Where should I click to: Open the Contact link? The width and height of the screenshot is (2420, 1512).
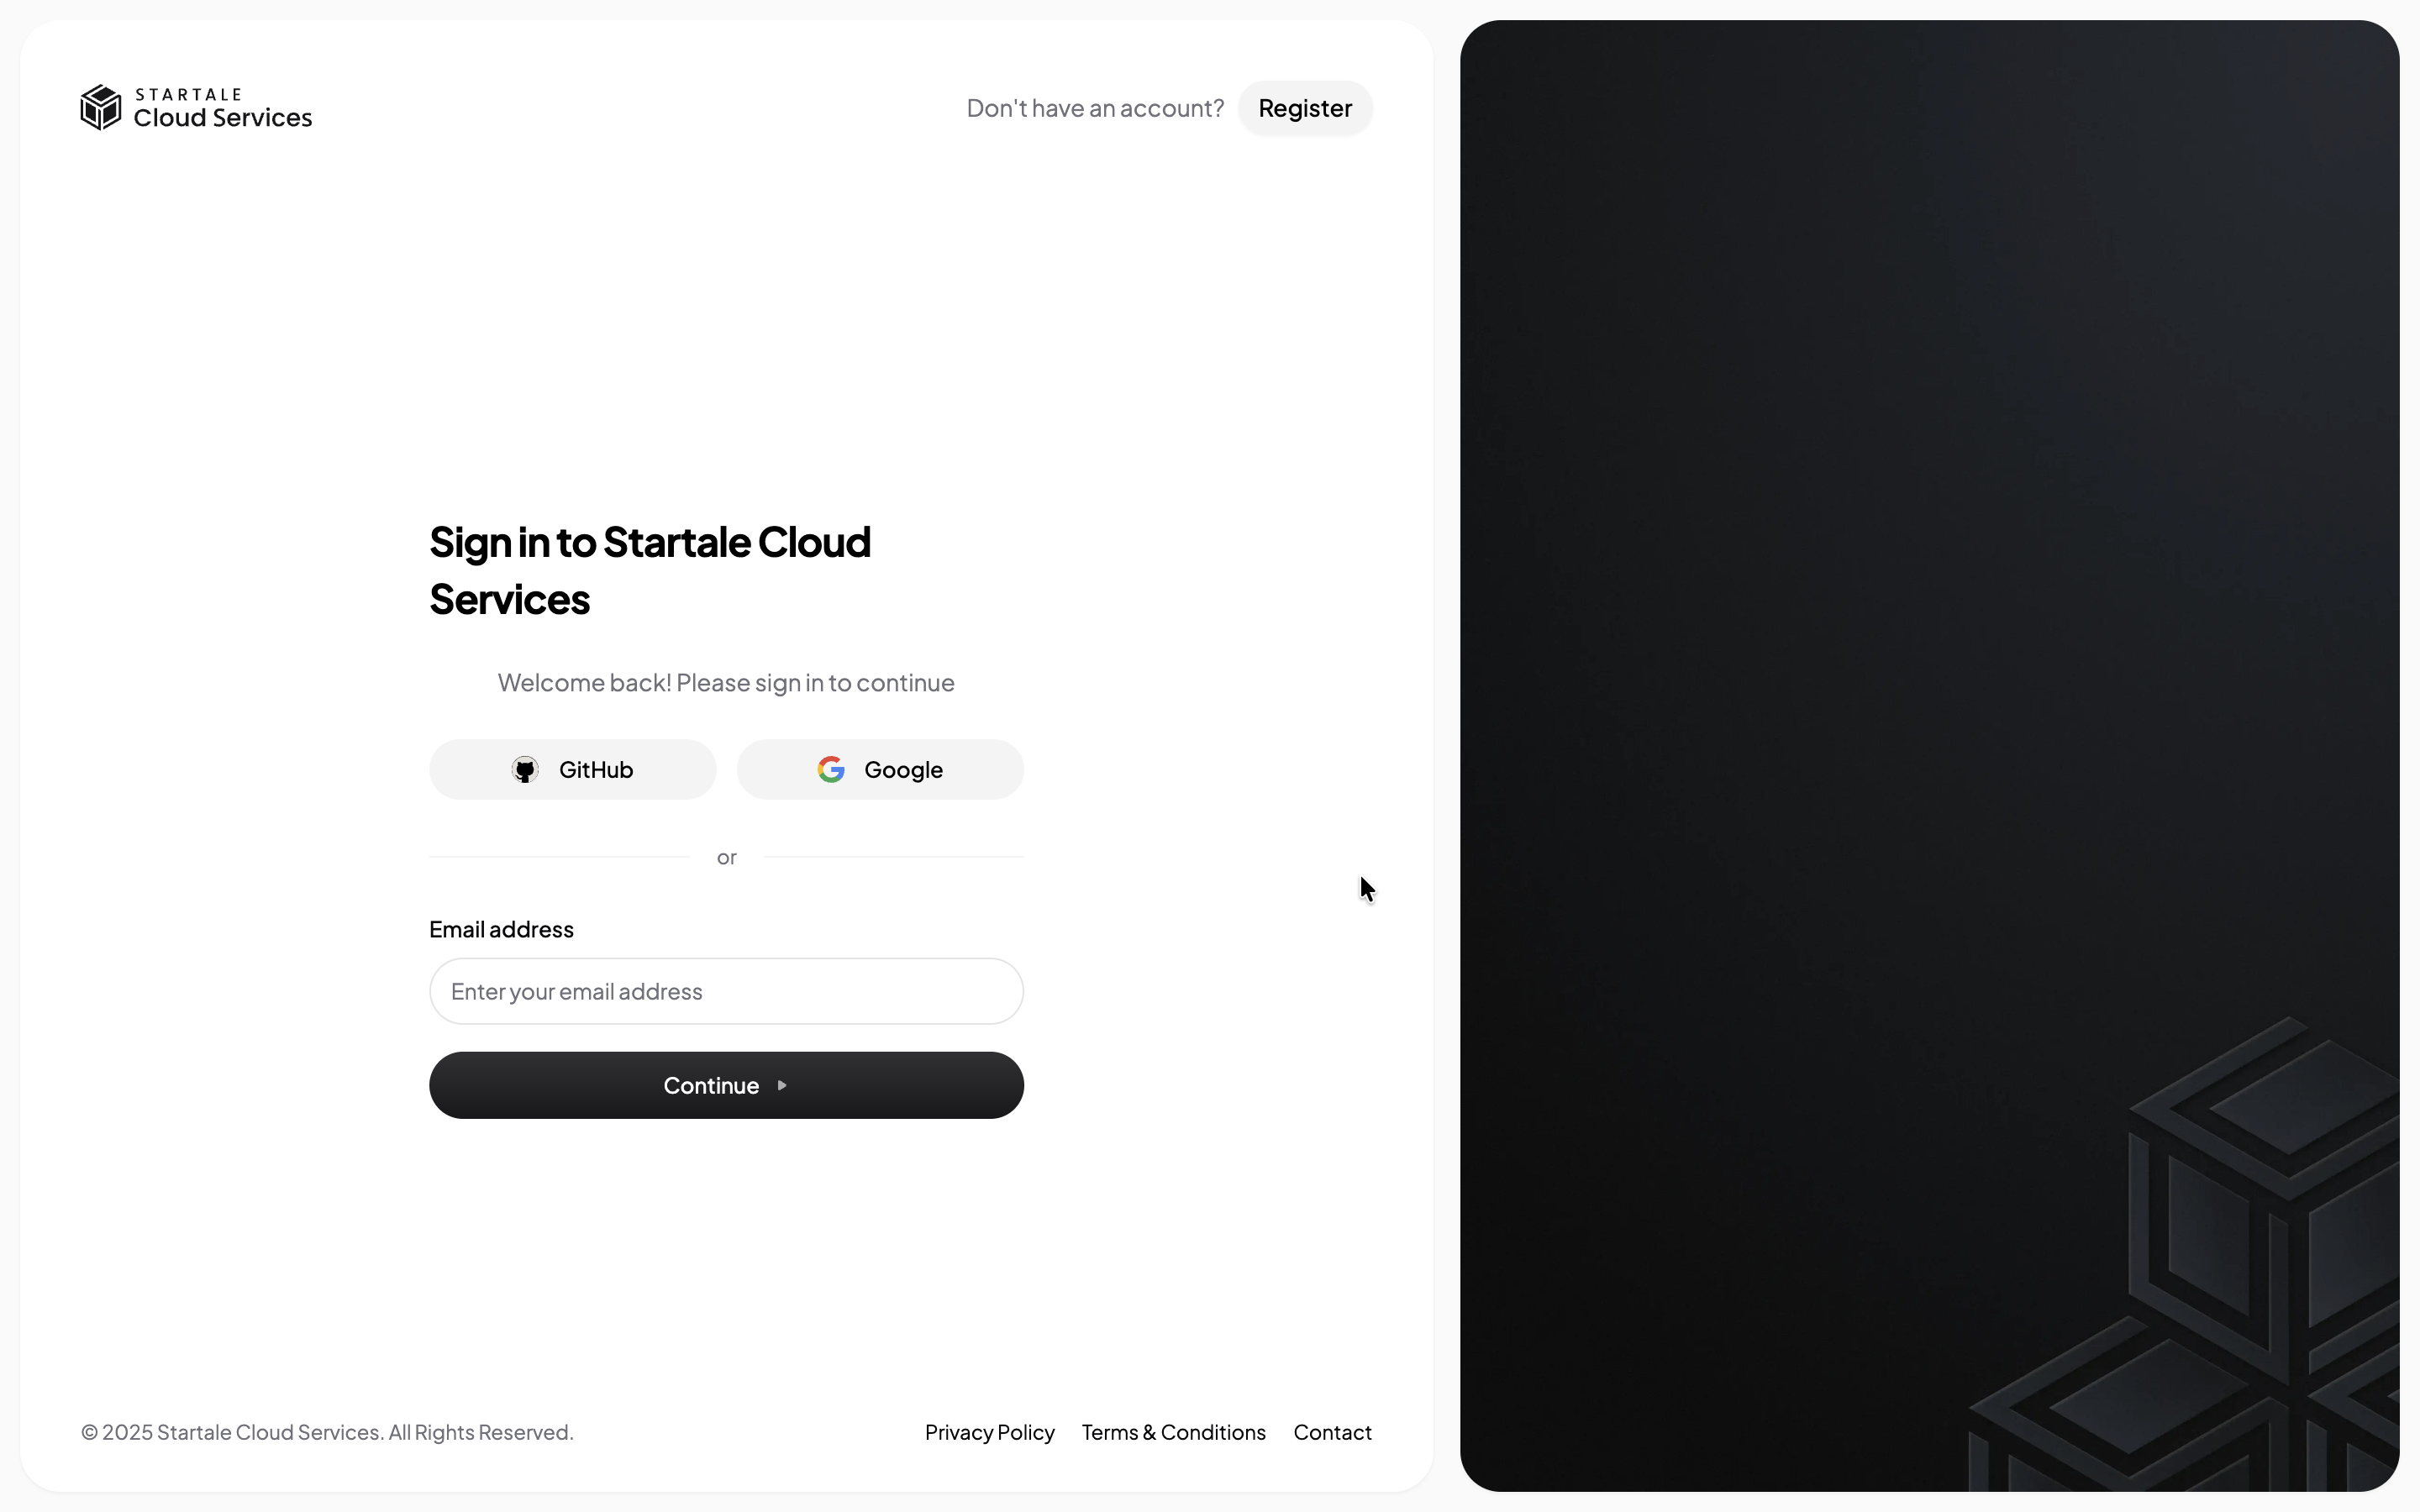pyautogui.click(x=1332, y=1432)
